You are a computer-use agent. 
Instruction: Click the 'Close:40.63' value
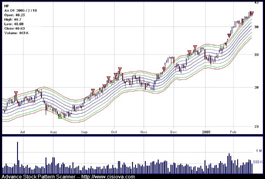click(x=15, y=29)
